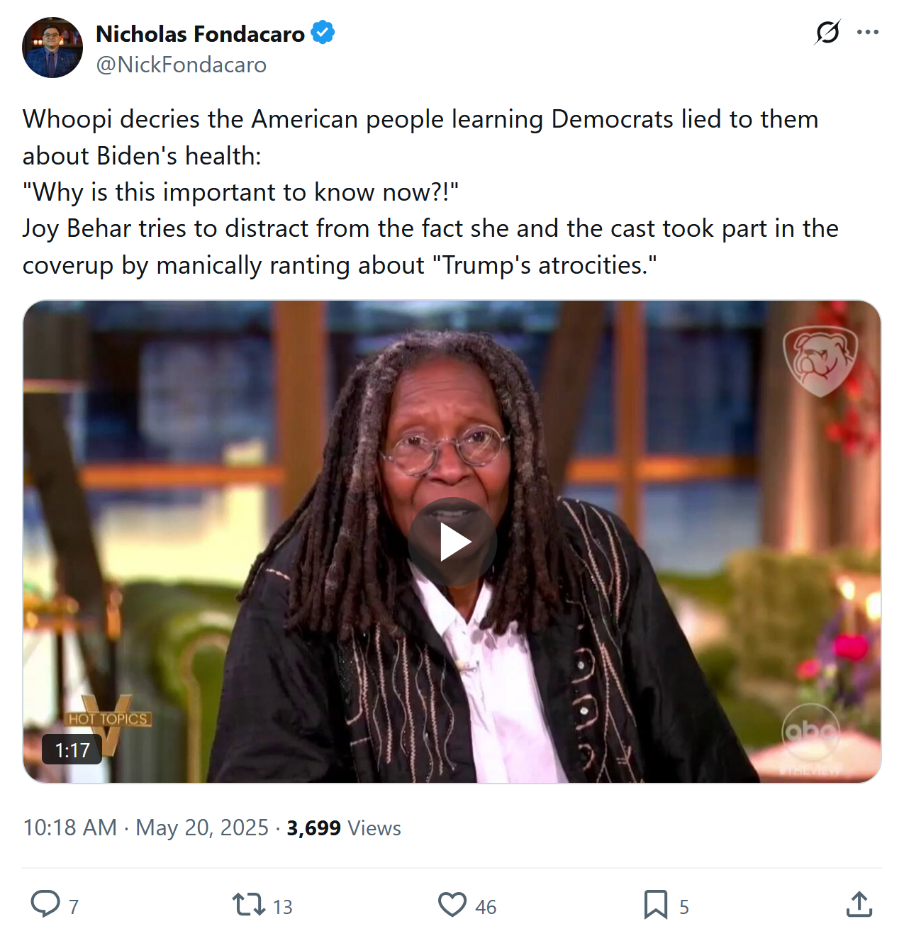Click the Nicholas Fondacaro display name
Viewport: 904px width, 936px height.
point(200,33)
